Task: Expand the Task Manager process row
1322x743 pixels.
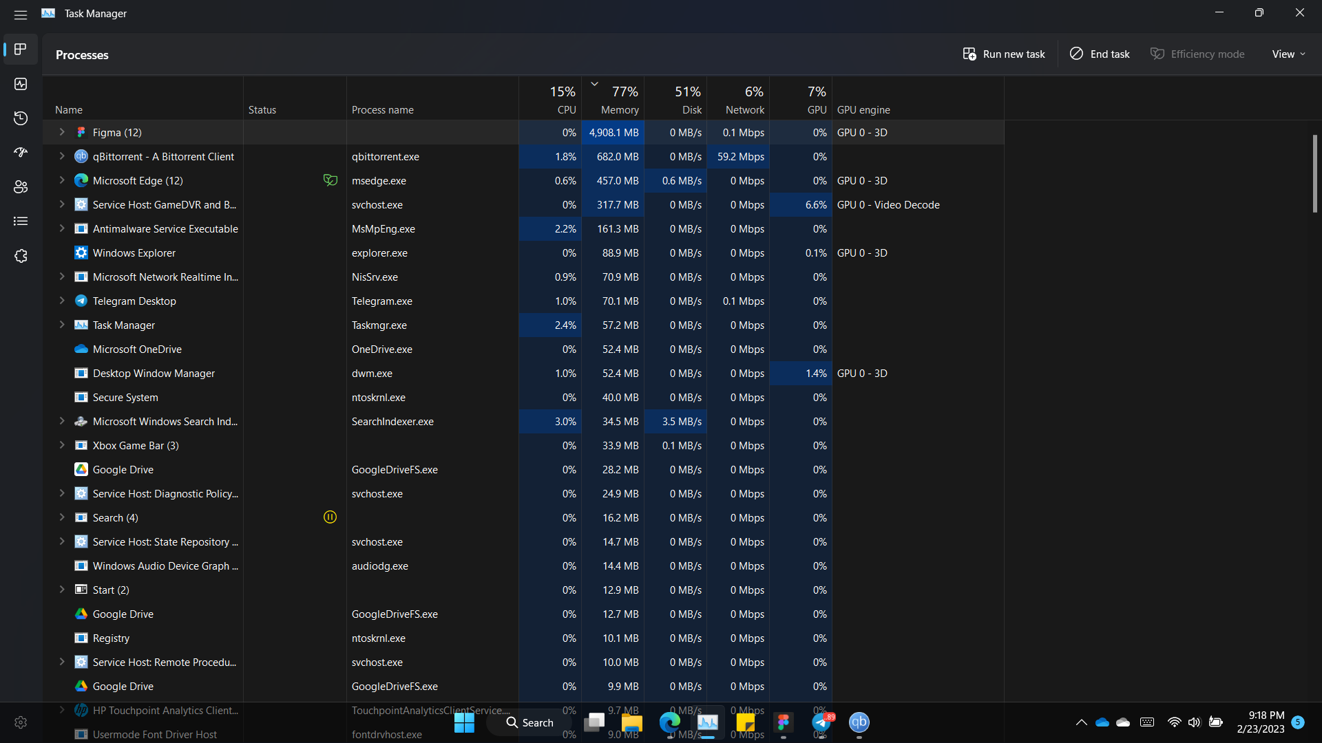Action: 62,325
